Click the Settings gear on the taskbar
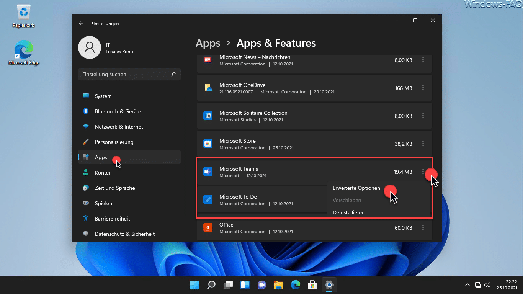This screenshot has width=523, height=294. pos(329,285)
